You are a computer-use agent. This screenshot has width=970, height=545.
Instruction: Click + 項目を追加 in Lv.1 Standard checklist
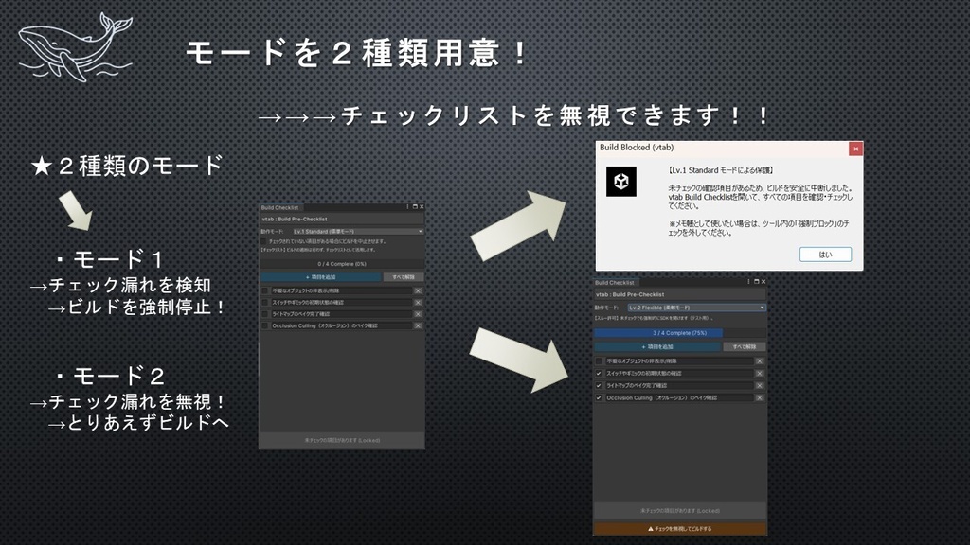click(320, 277)
